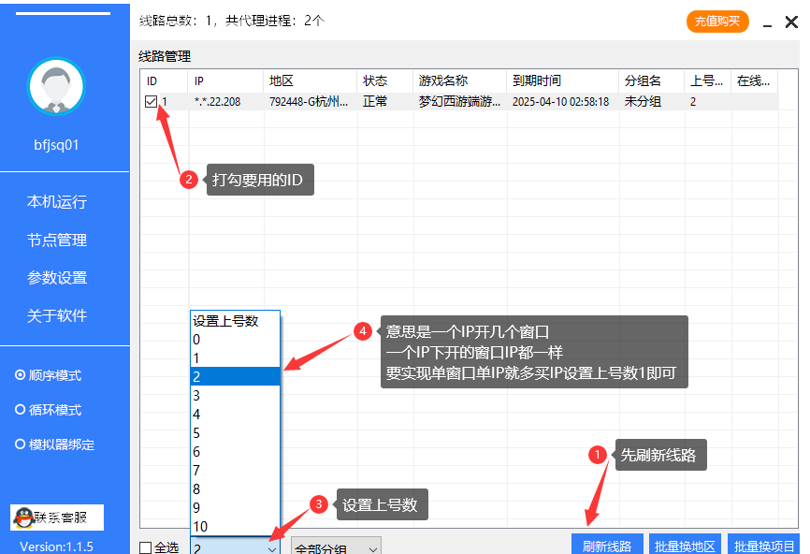Viewport: 810px width, 554px height.
Task: Check the box for line ID 1
Action: pos(151,102)
